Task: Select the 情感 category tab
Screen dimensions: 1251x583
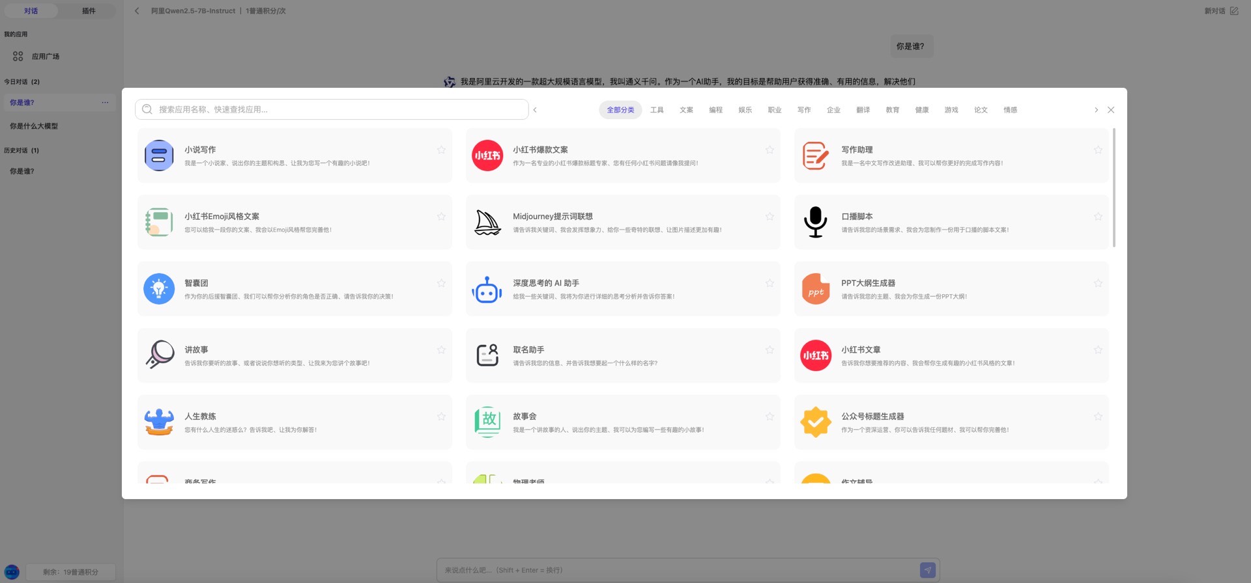Action: pos(1010,110)
